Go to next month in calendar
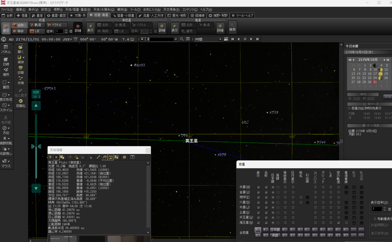This screenshot has height=242, width=392. pyautogui.click(x=384, y=60)
